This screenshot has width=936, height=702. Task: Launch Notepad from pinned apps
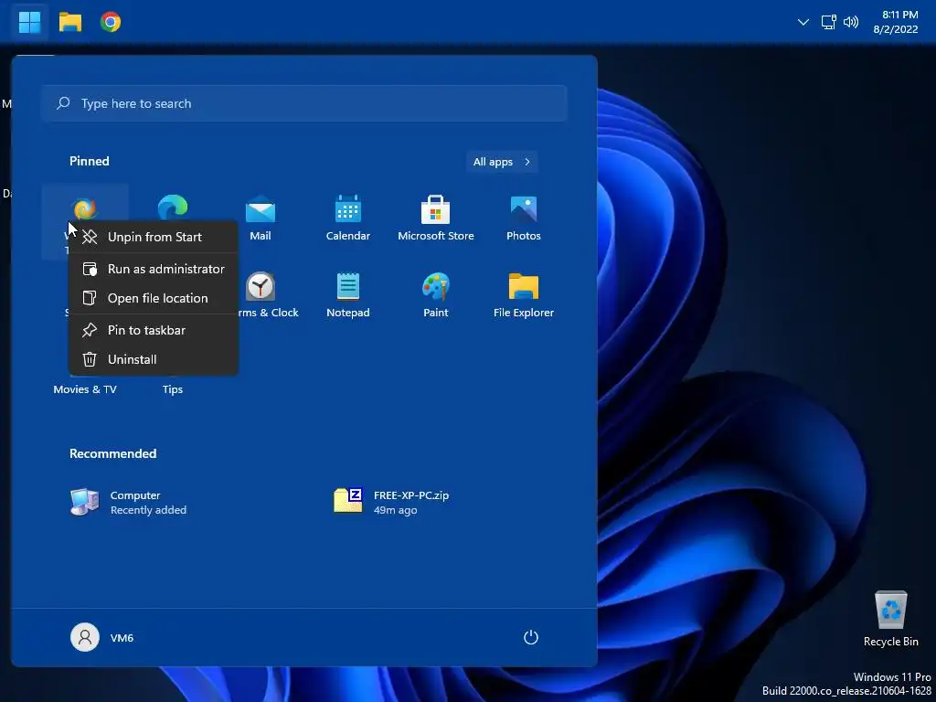click(x=348, y=295)
